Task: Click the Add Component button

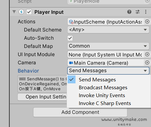Action: (x=80, y=112)
